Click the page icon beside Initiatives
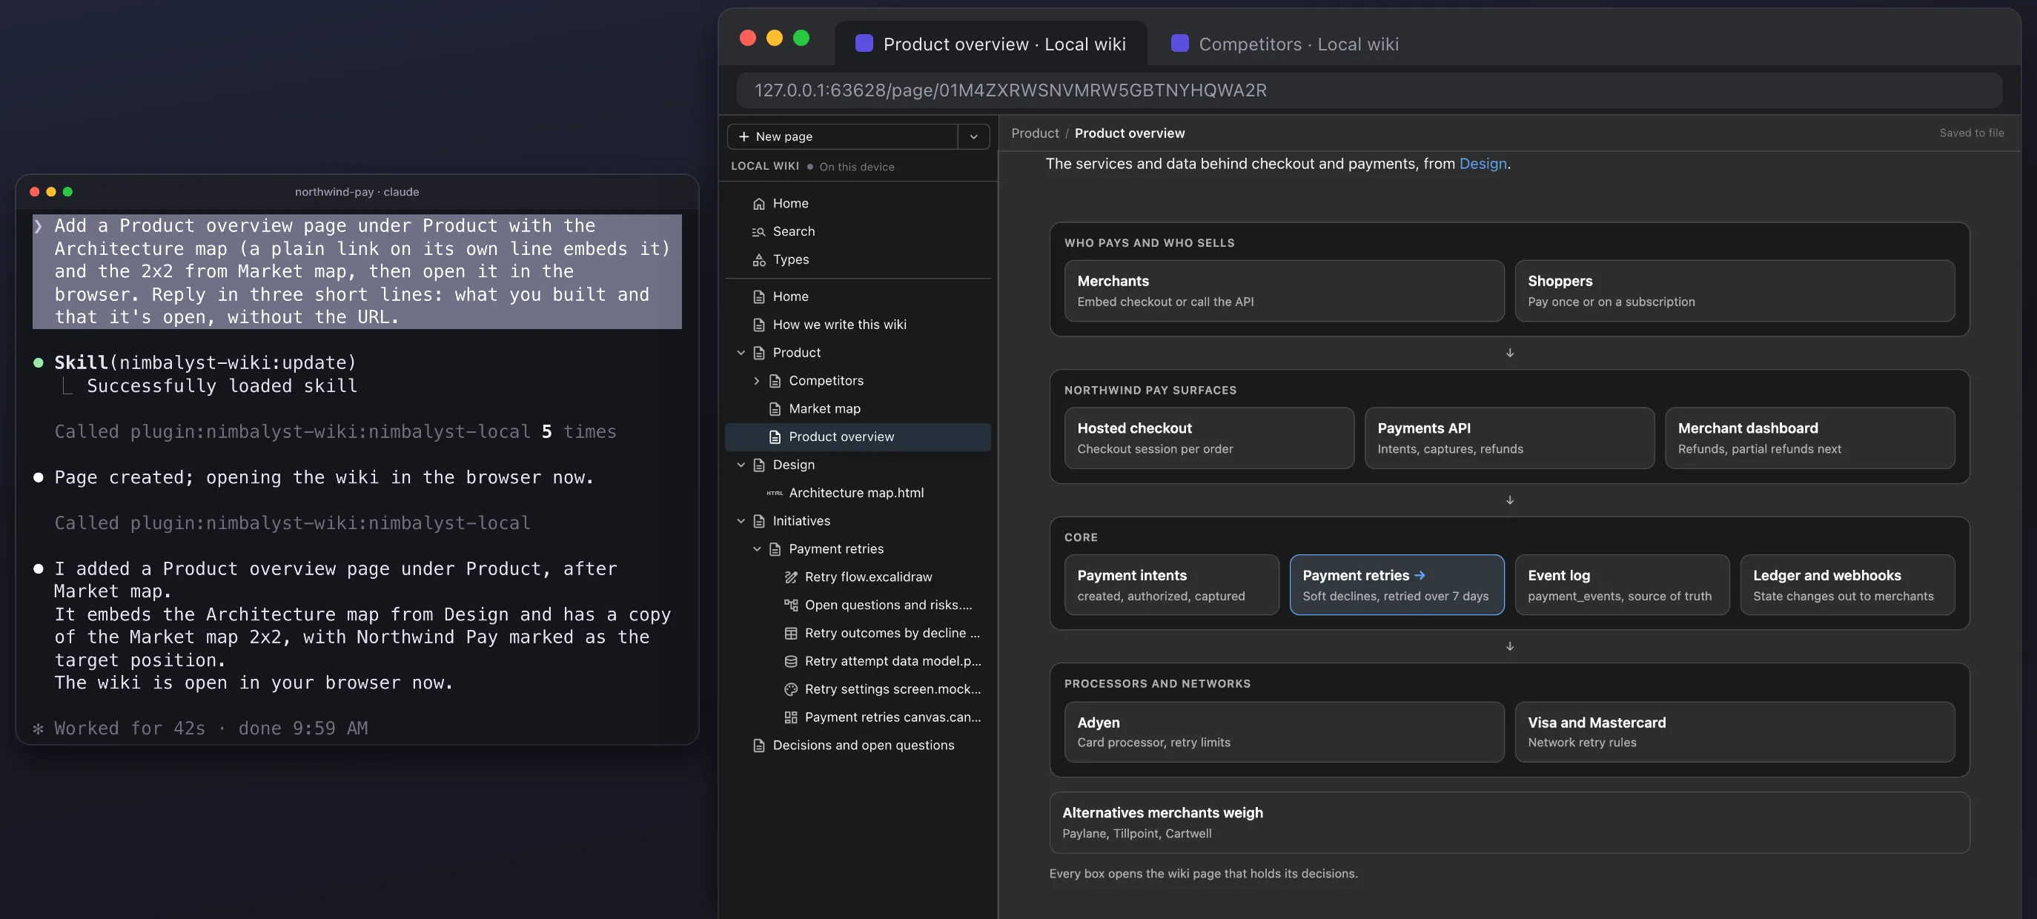 pos(758,521)
